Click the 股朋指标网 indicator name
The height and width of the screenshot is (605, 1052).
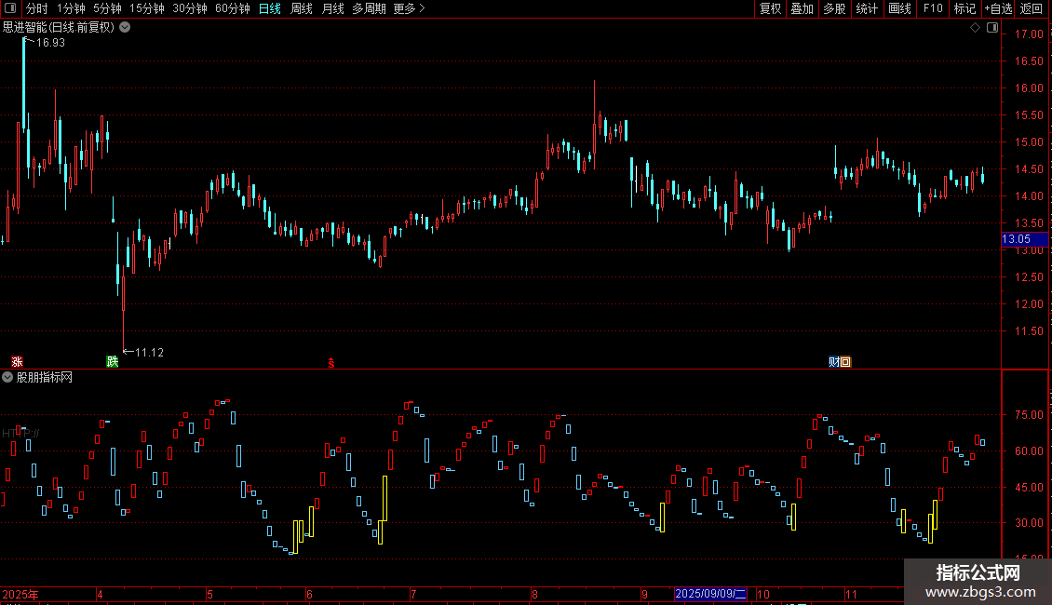(45, 377)
